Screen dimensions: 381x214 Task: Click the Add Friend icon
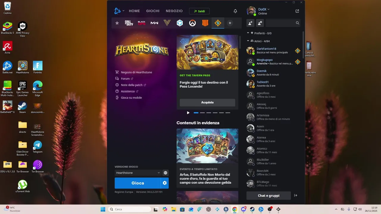(250, 23)
